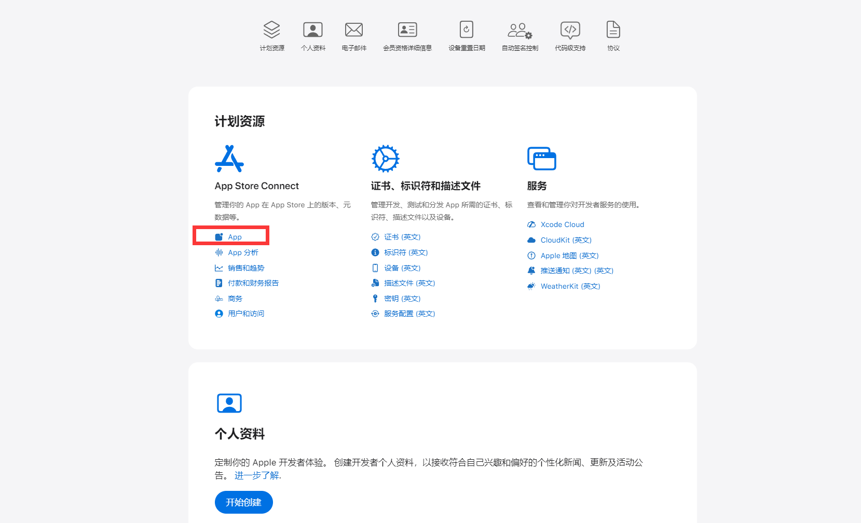Click the 计划资源 label in top navigation

272,48
